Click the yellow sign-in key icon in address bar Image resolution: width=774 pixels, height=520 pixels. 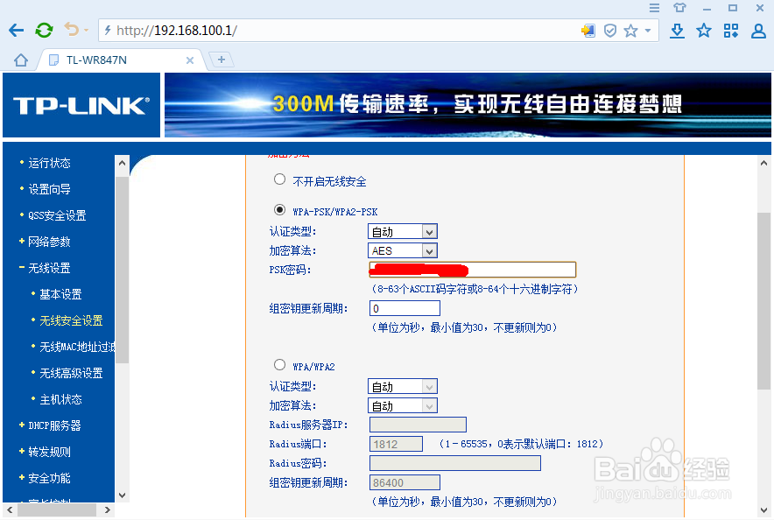tap(588, 31)
